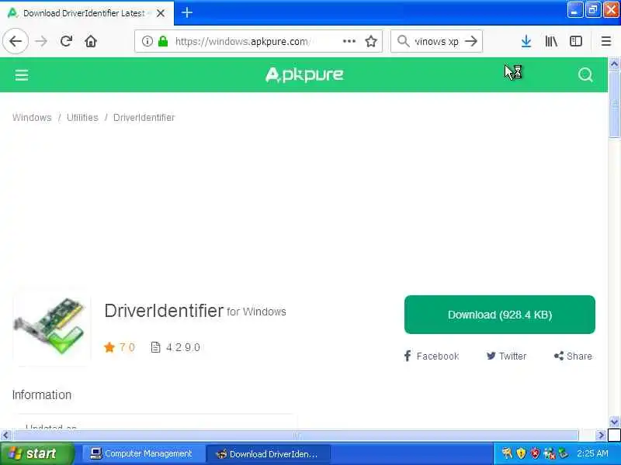Click the vertical scrollbar up arrow
The width and height of the screenshot is (621, 465).
point(614,64)
